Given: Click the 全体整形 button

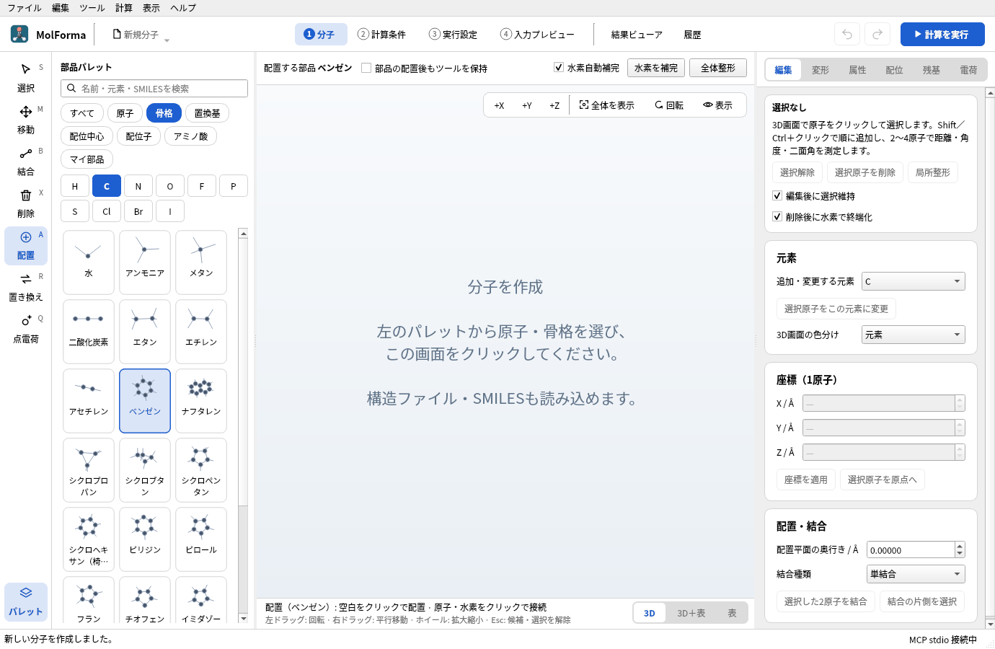Looking at the screenshot, I should pyautogui.click(x=718, y=68).
